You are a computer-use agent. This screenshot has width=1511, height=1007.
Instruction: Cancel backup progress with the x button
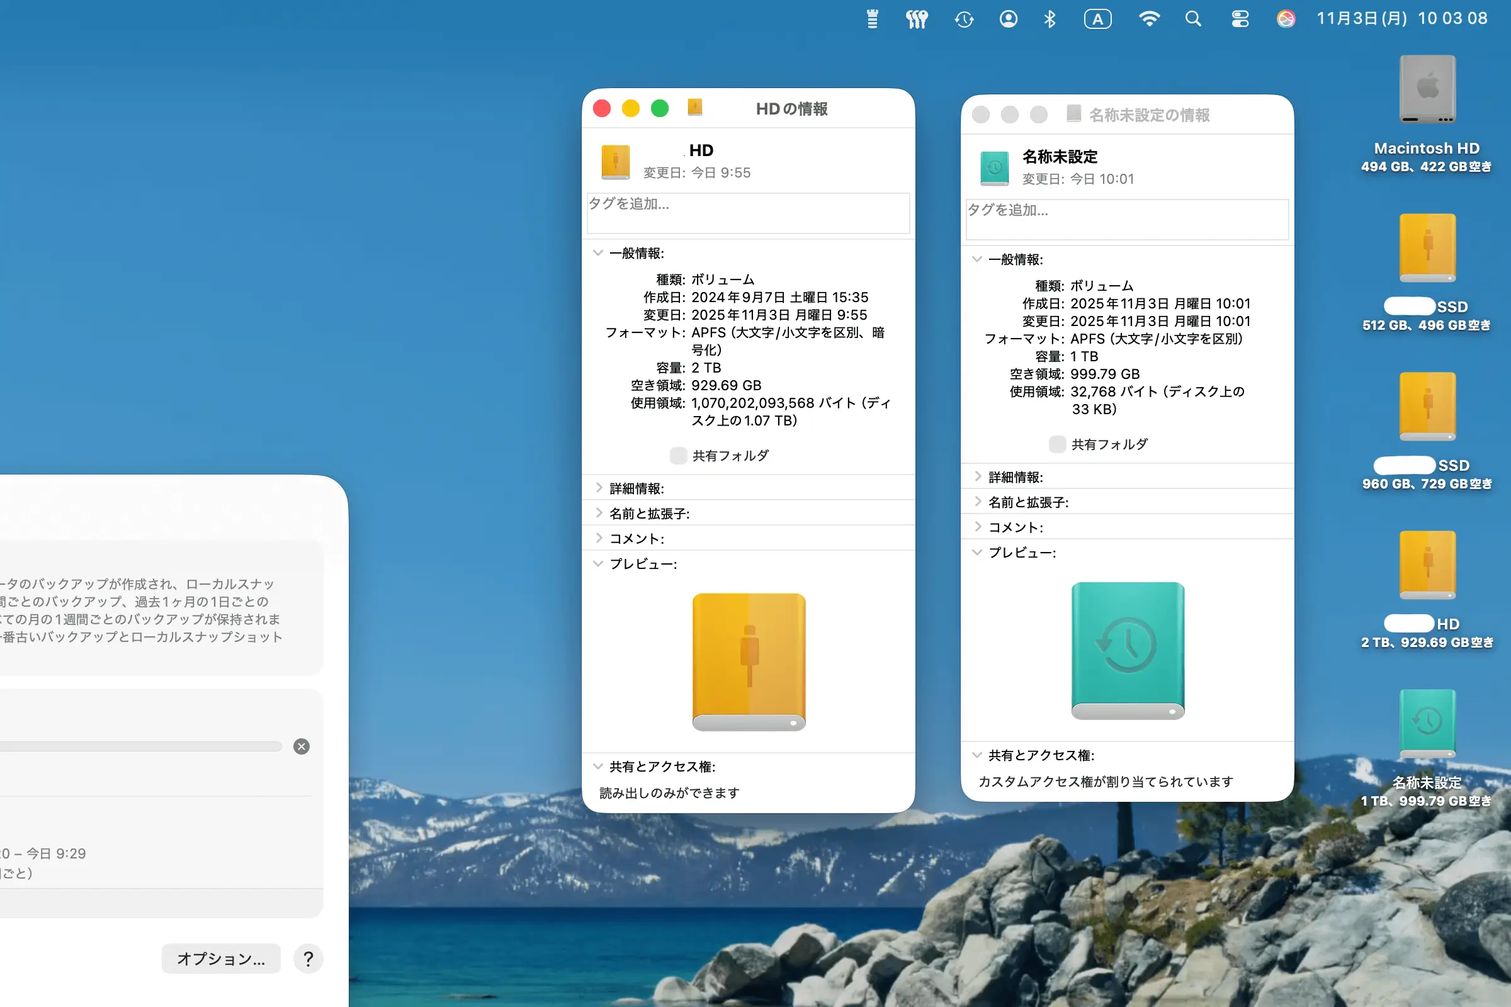point(302,746)
